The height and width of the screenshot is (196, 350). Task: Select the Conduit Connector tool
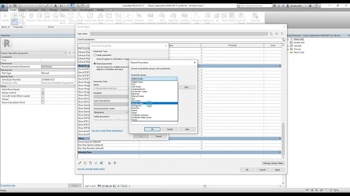(x=185, y=18)
